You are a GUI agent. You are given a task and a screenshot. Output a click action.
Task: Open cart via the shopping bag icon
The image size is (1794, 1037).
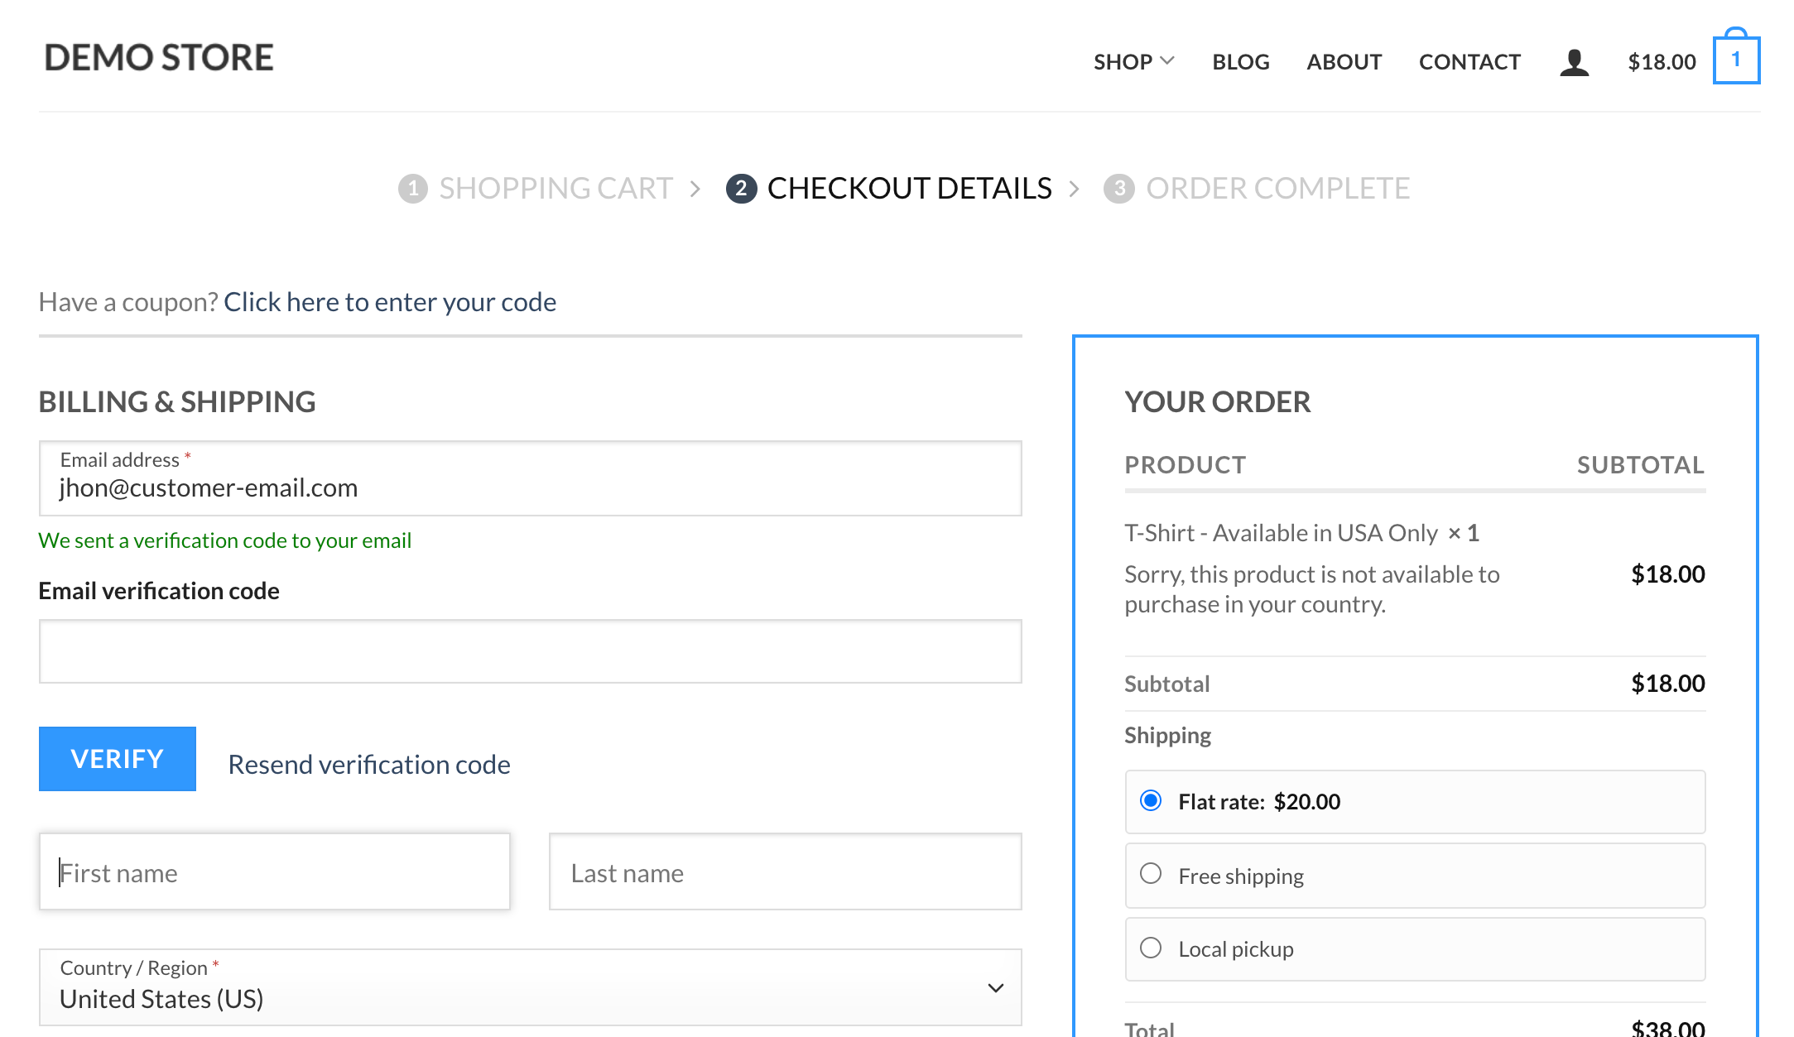tap(1736, 56)
